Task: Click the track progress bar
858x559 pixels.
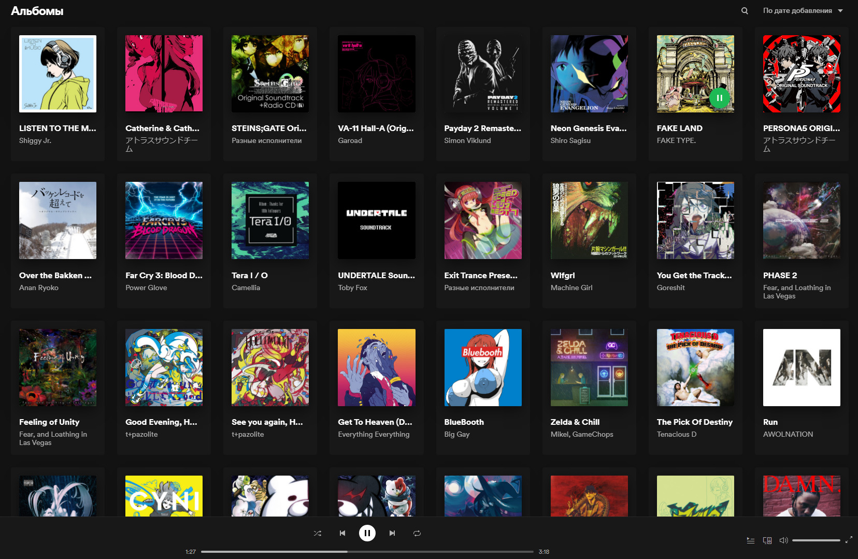Action: coord(367,552)
